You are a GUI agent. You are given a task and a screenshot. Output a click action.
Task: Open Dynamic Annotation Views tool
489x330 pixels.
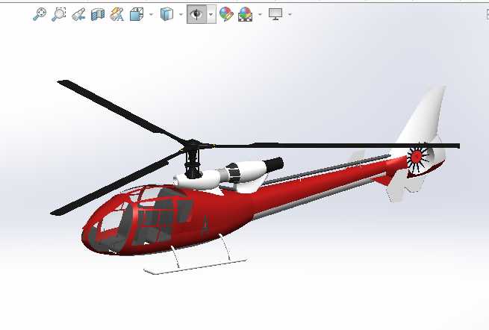point(116,14)
